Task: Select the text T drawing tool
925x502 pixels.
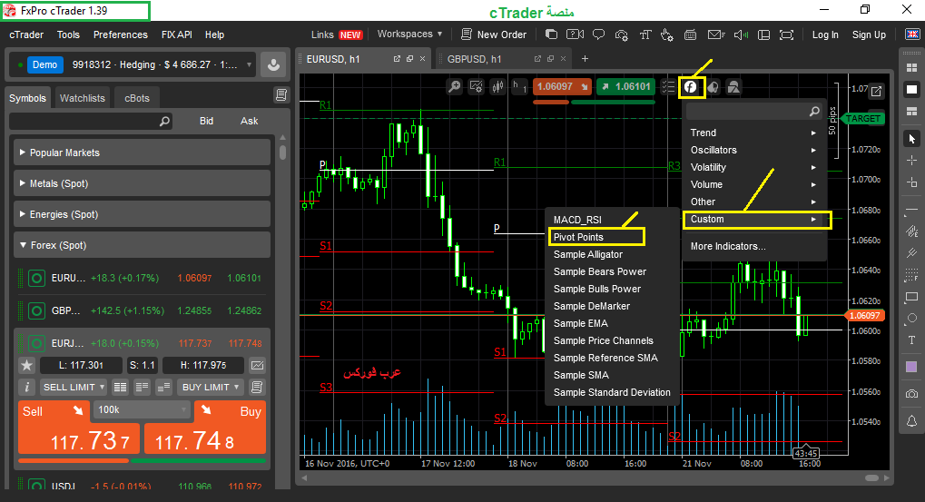Action: click(x=911, y=340)
